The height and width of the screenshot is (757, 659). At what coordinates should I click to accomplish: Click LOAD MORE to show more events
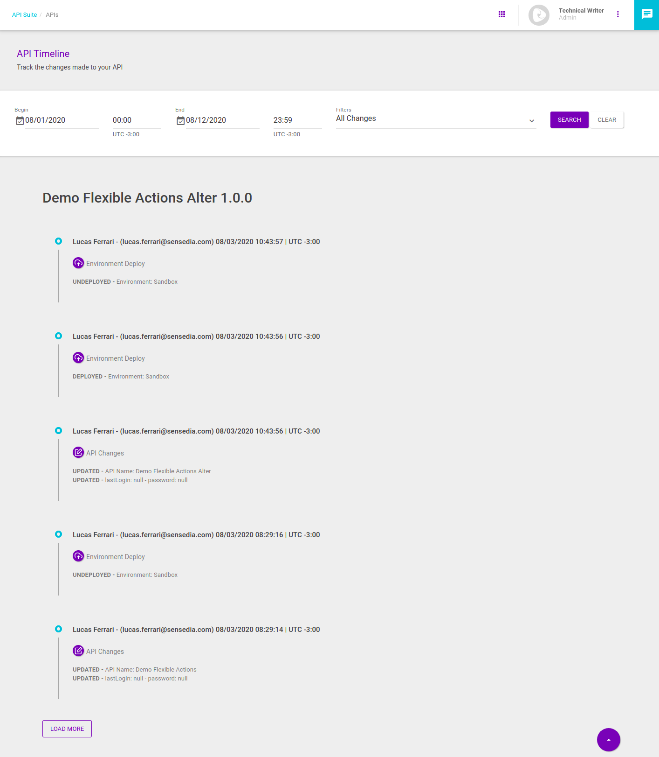pos(67,729)
